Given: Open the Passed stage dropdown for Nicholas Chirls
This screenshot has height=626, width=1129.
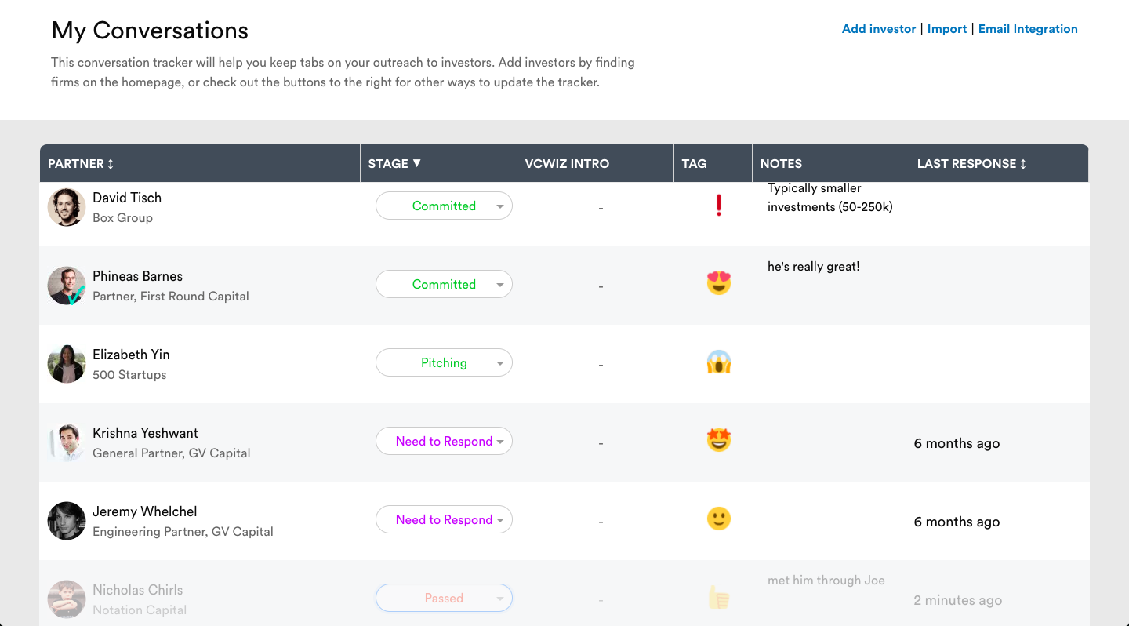Looking at the screenshot, I should pyautogui.click(x=444, y=598).
